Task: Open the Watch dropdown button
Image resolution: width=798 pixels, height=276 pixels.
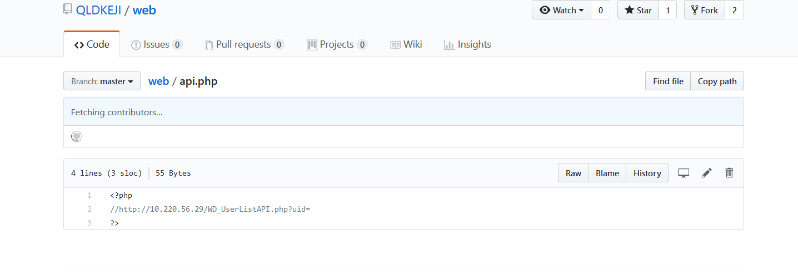Action: point(561,10)
